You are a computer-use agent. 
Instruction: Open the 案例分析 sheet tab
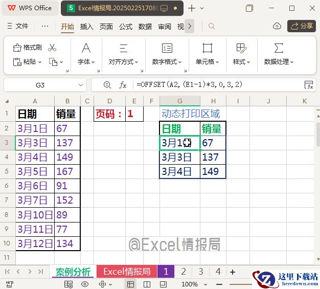[x=73, y=272]
